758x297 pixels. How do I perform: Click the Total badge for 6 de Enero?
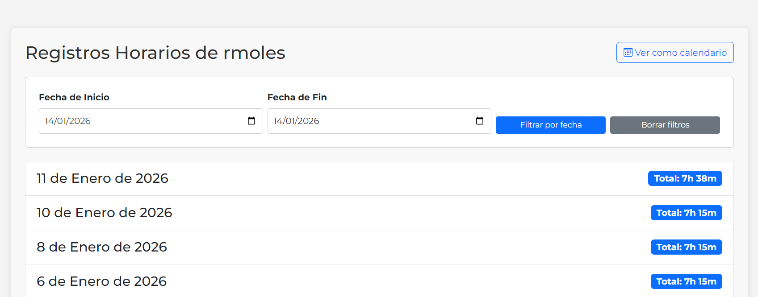pos(687,281)
